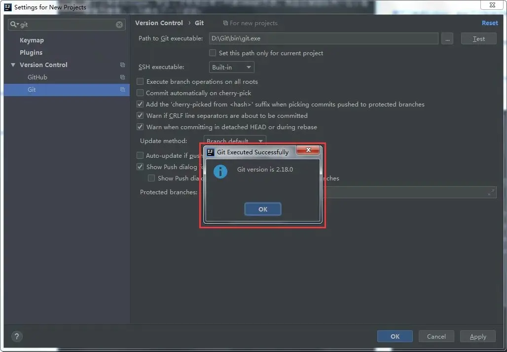Click copy-settings icon beside GitHub
This screenshot has height=352, width=507.
pyautogui.click(x=122, y=77)
